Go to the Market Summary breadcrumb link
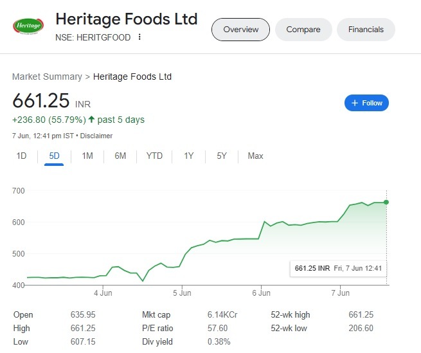The width and height of the screenshot is (421, 353). (47, 77)
